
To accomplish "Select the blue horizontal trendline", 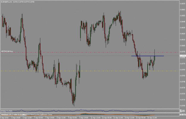I will coord(147,56).
